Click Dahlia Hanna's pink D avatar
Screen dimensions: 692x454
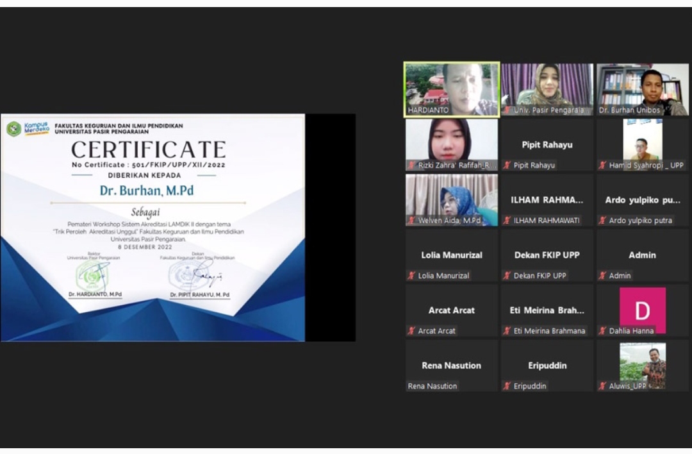(x=642, y=310)
